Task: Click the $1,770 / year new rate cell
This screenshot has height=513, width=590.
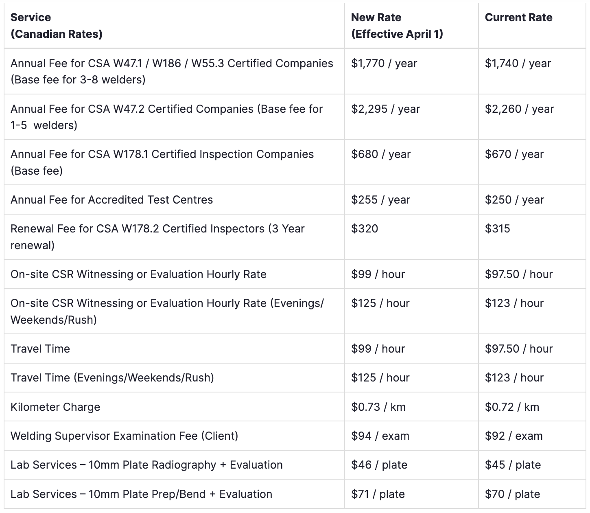Action: click(x=384, y=64)
